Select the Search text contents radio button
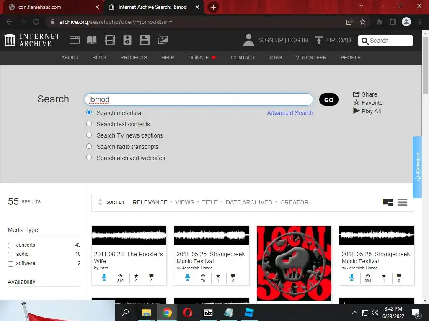The image size is (429, 321). tap(89, 123)
